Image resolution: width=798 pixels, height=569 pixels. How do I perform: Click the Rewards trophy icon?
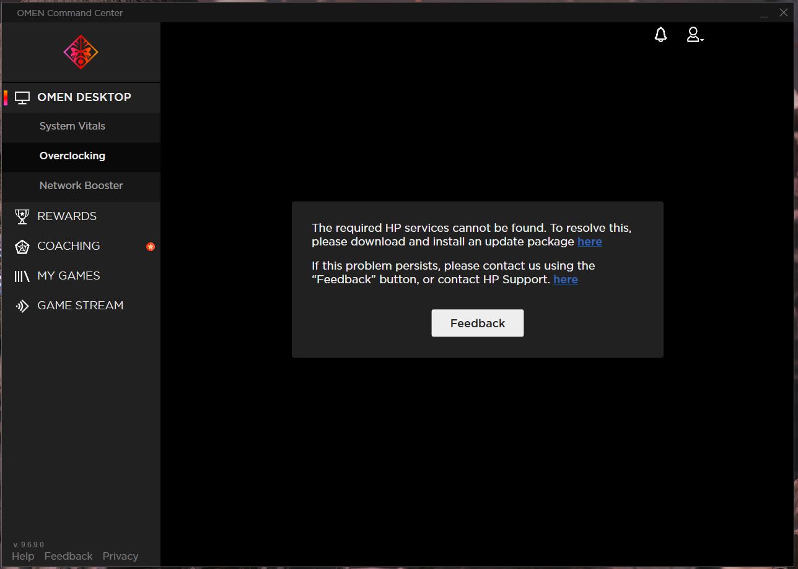click(22, 216)
